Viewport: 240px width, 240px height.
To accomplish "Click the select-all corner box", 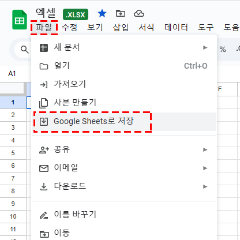I will (x=13, y=89).
